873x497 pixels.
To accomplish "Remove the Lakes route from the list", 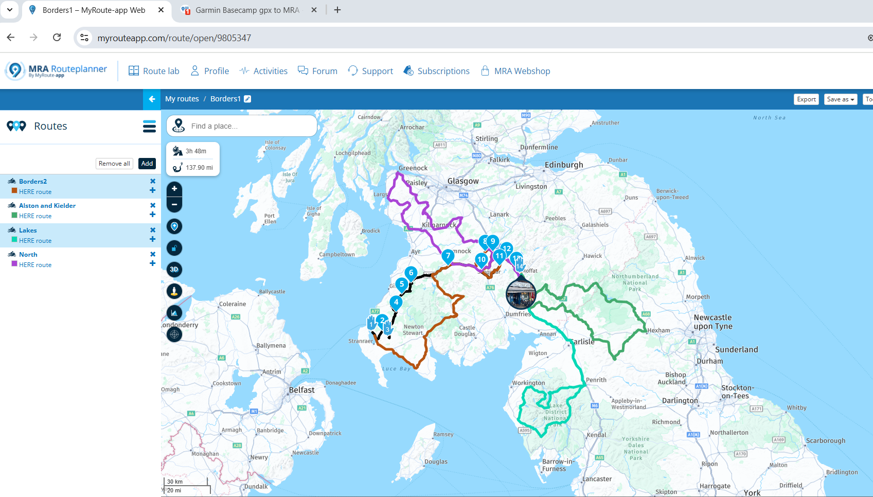I will click(153, 230).
